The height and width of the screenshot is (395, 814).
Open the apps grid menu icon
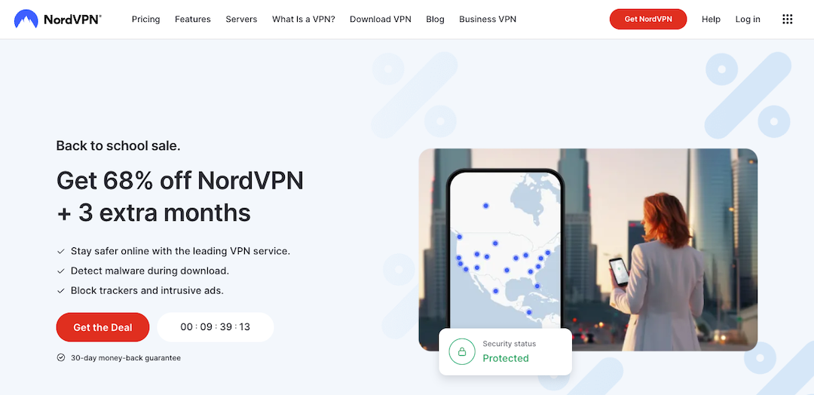pos(787,19)
